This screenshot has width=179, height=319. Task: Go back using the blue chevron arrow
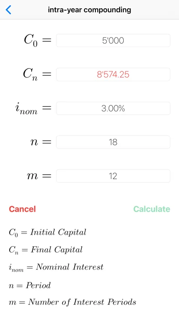[x=9, y=10]
